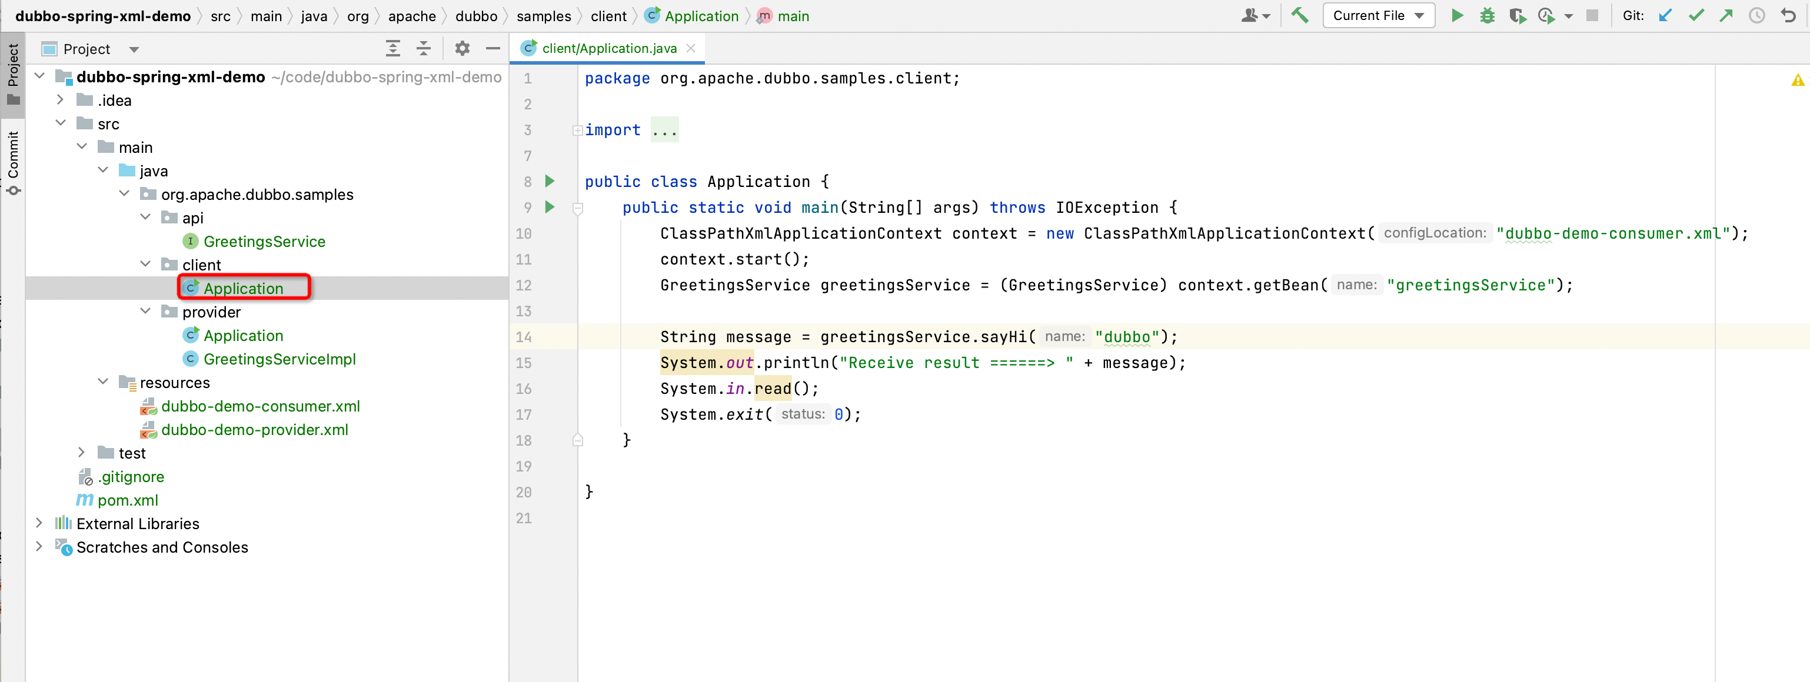
Task: Click the Build Project hammer icon
Action: click(x=1299, y=15)
